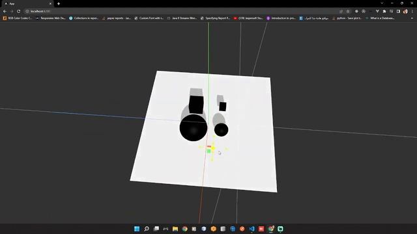Go back to the previous page
This screenshot has height=234, width=417.
[5, 12]
